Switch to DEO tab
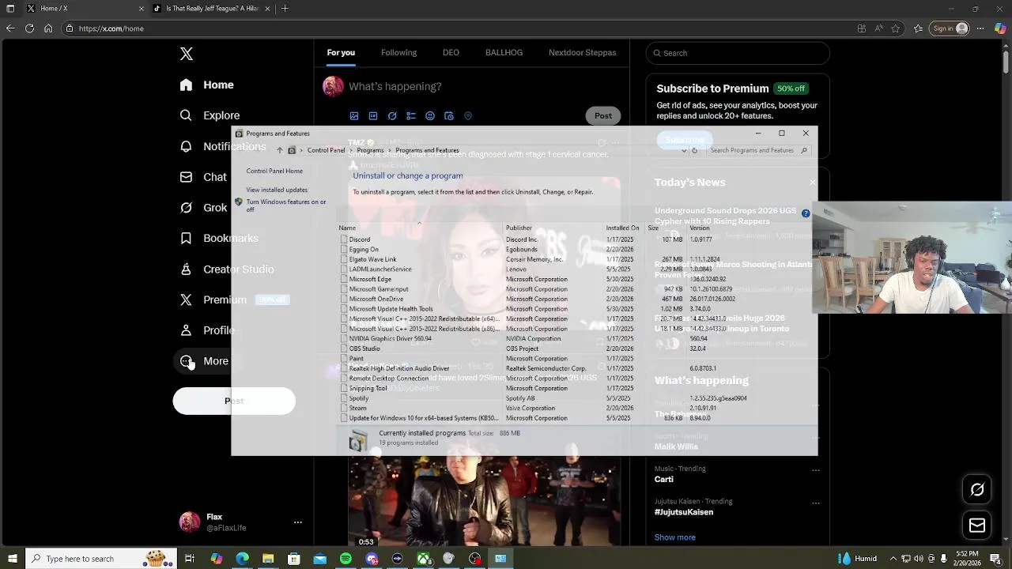Viewport: 1012px width, 569px height. coord(451,53)
